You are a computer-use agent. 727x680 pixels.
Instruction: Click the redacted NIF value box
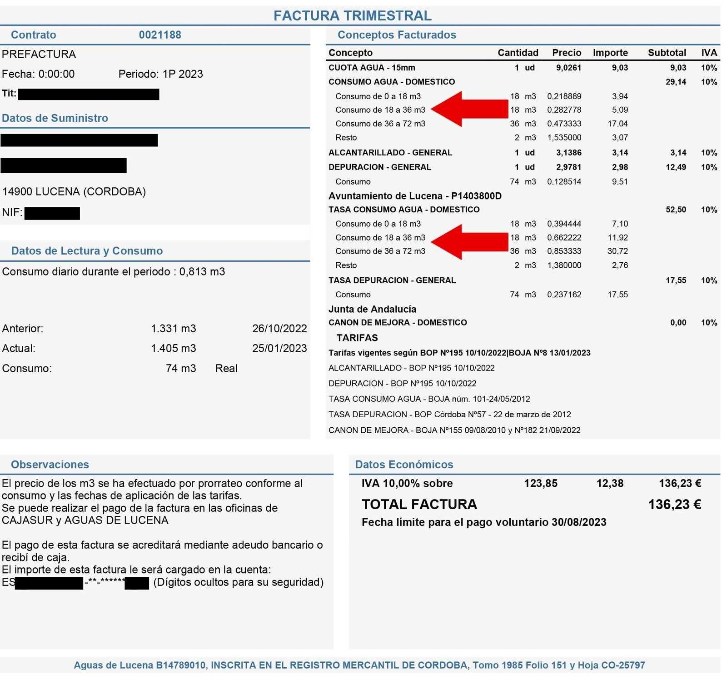[52, 213]
